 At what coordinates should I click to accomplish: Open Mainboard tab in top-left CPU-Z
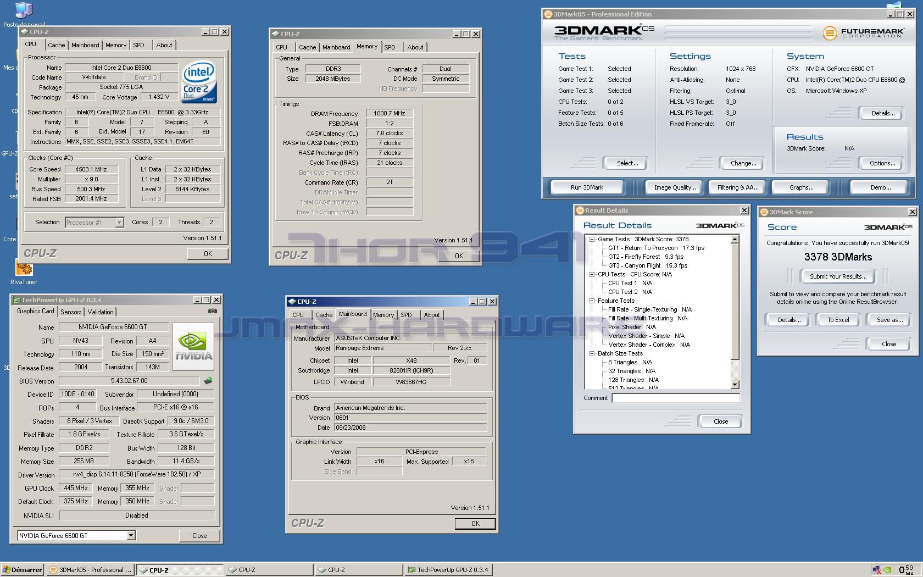point(85,45)
